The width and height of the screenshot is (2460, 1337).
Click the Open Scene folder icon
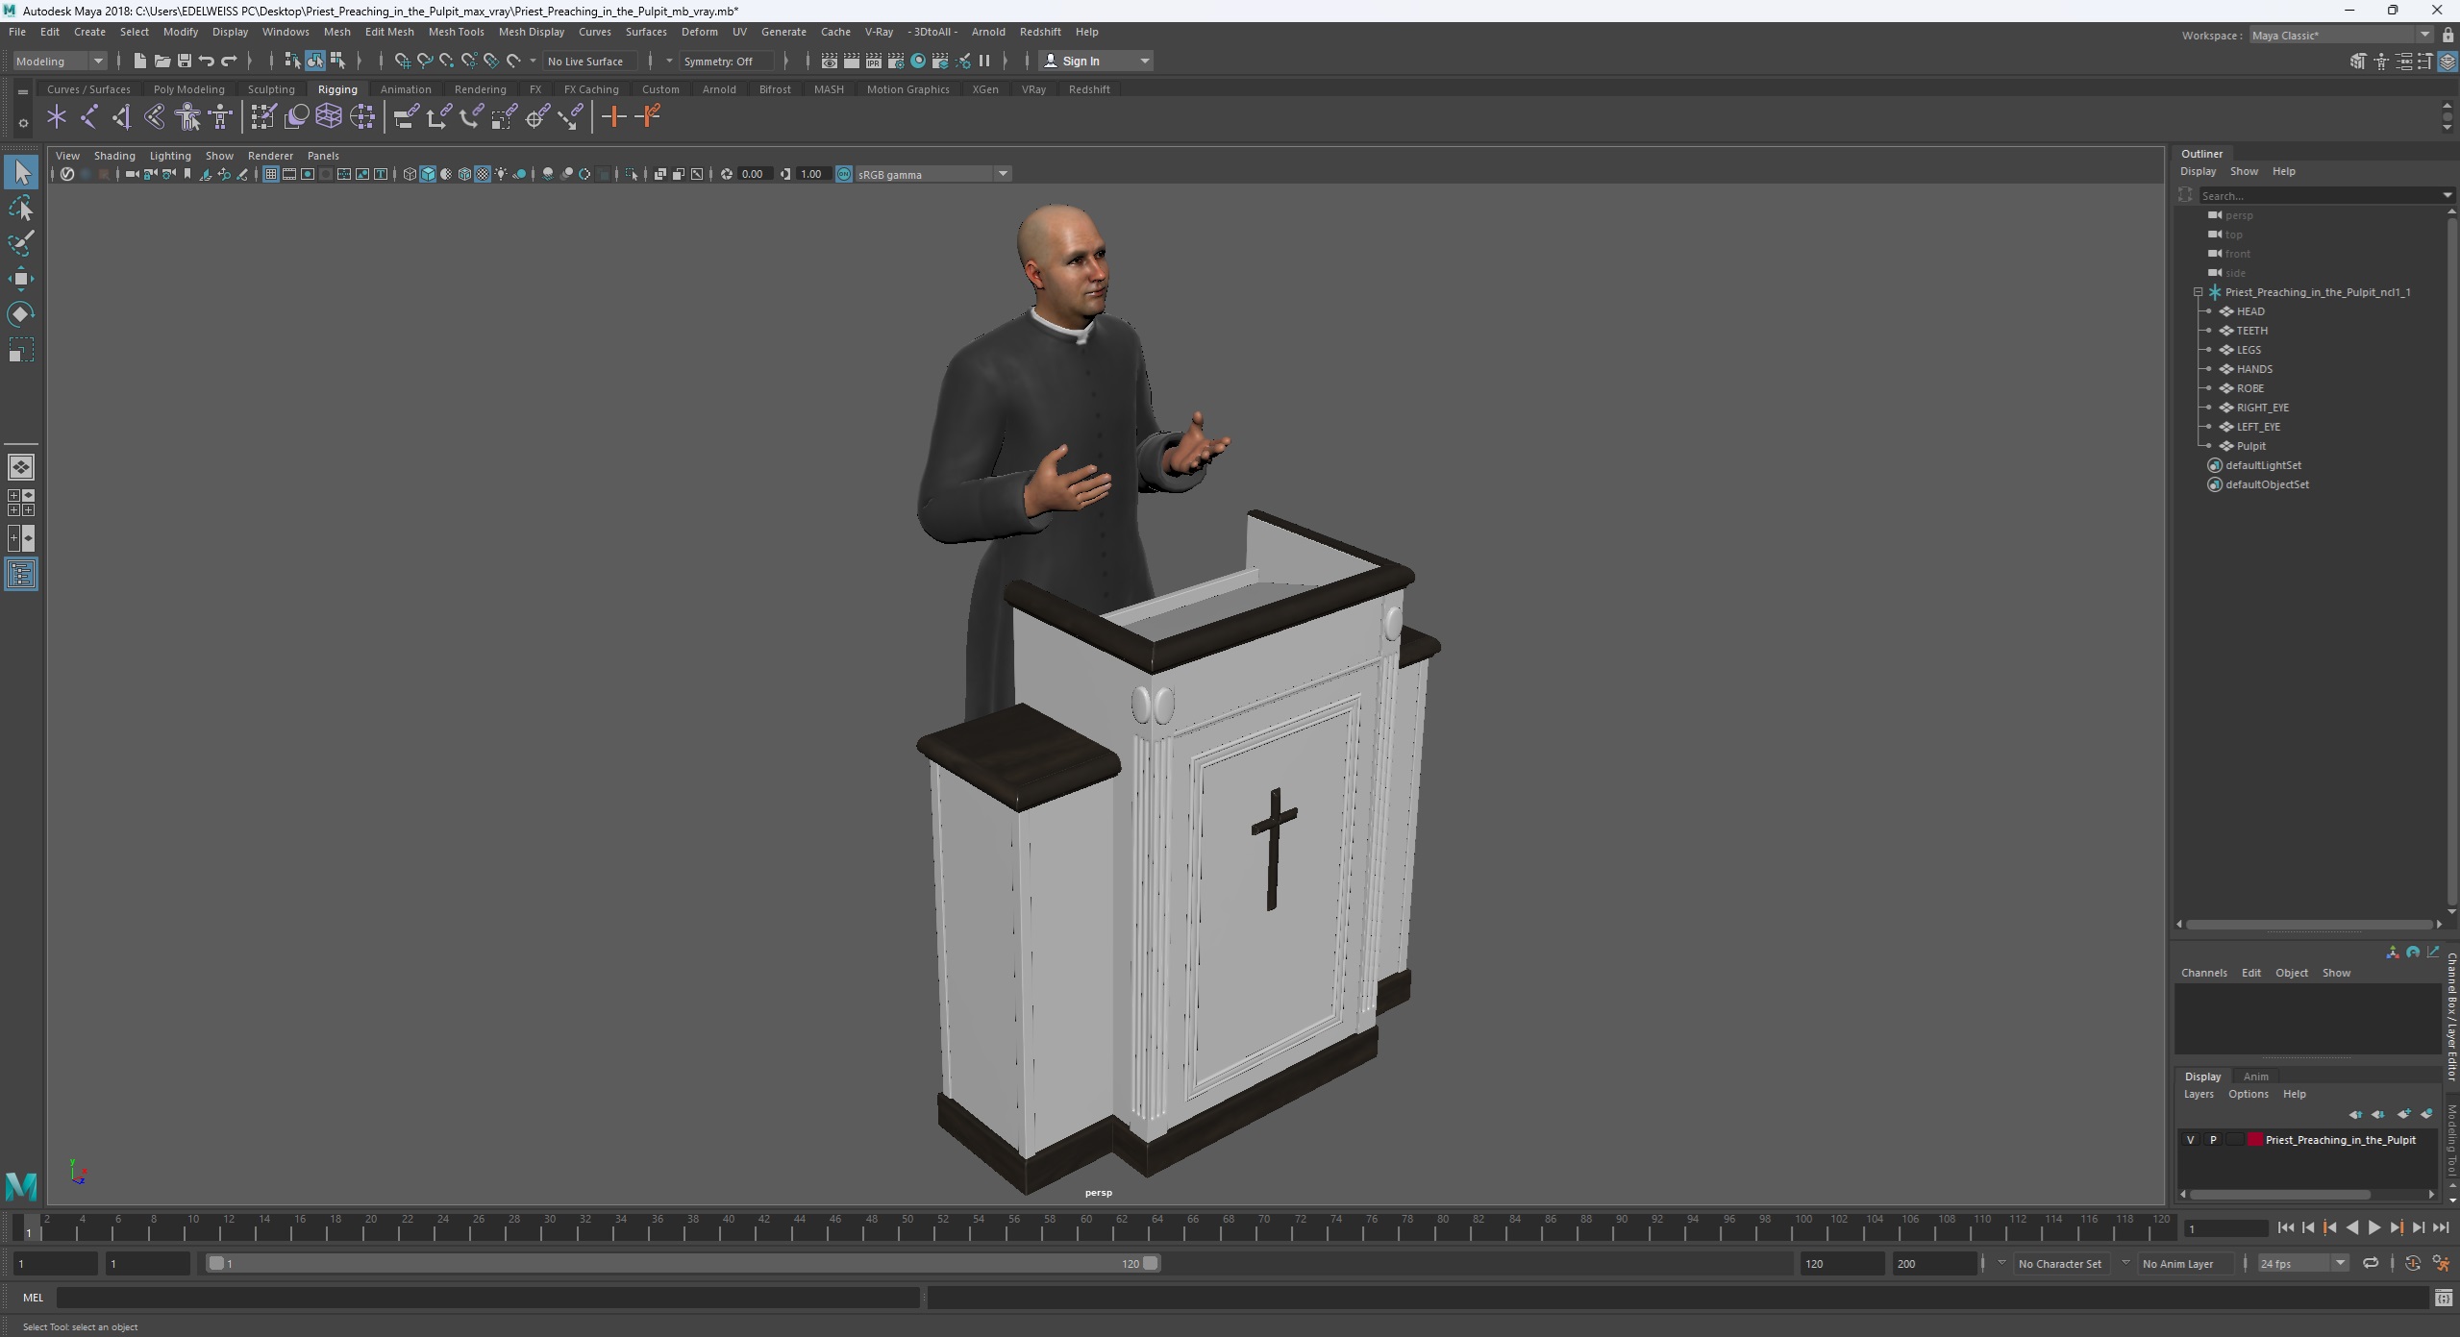coord(162,61)
